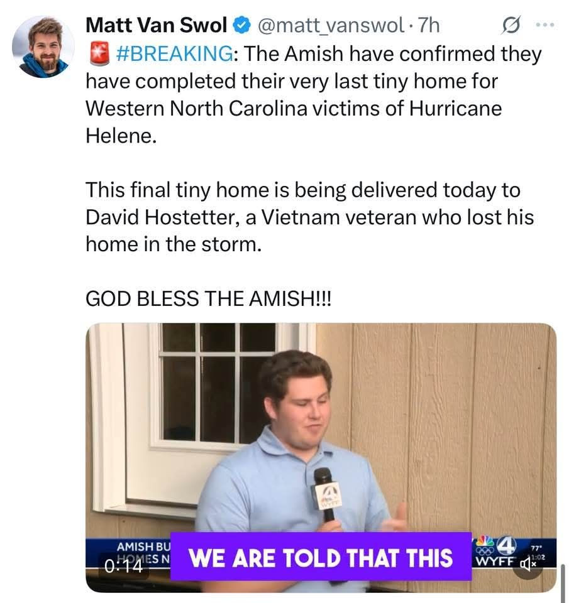Click the vertical scrollbar at the right edge
The image size is (569, 603).
pos(562,583)
